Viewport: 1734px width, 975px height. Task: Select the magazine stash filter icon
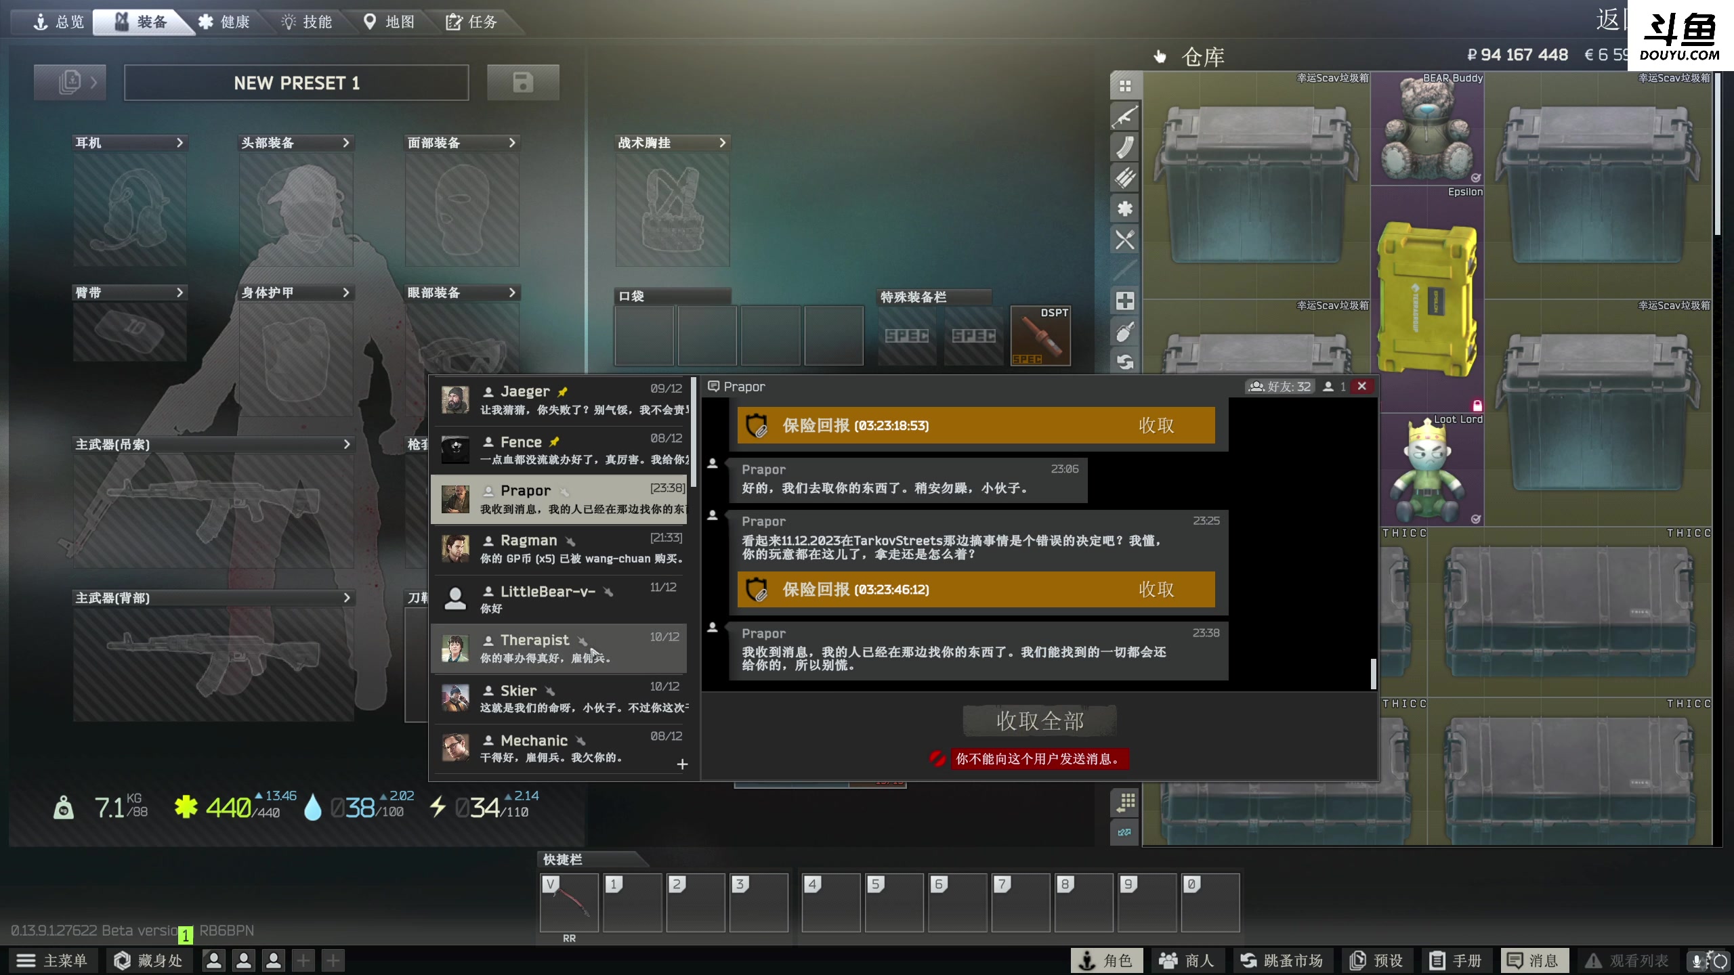click(1125, 147)
